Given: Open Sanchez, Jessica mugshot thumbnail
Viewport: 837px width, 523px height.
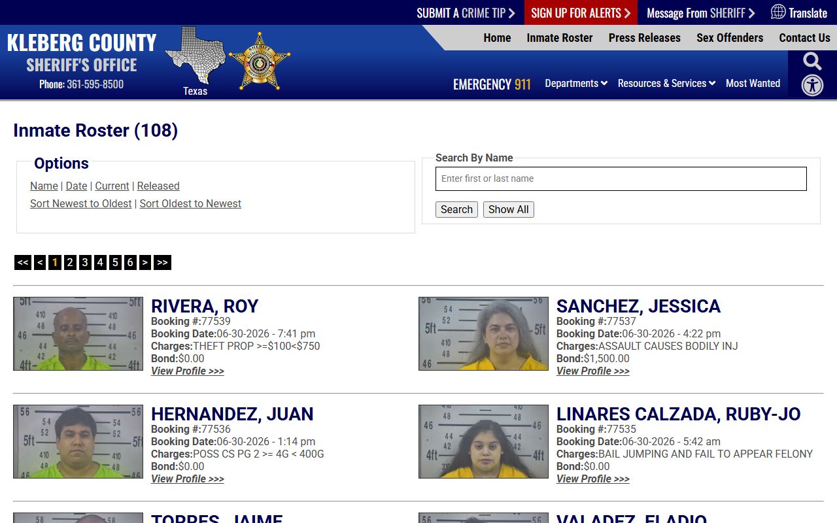Looking at the screenshot, I should coord(483,333).
